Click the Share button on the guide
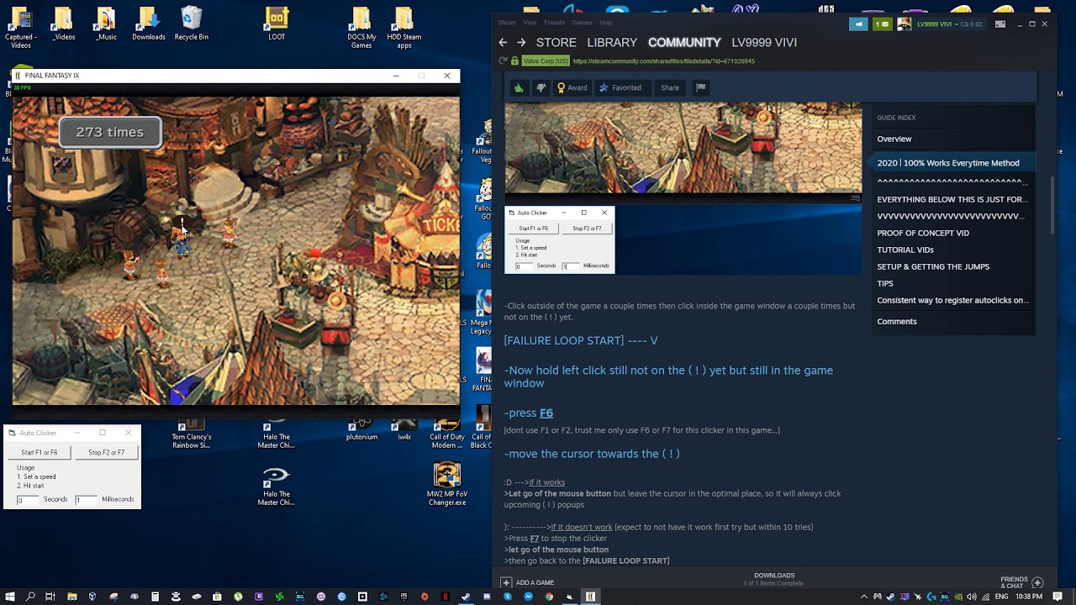 coord(670,87)
